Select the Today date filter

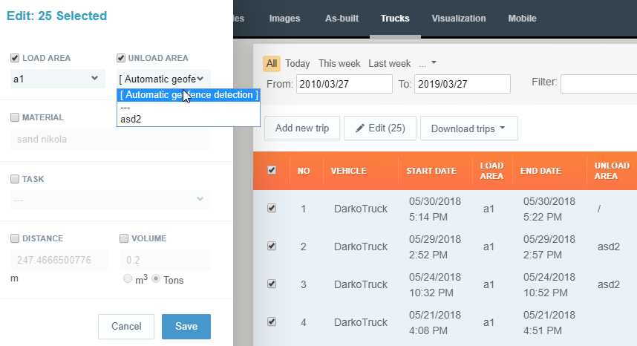click(298, 64)
